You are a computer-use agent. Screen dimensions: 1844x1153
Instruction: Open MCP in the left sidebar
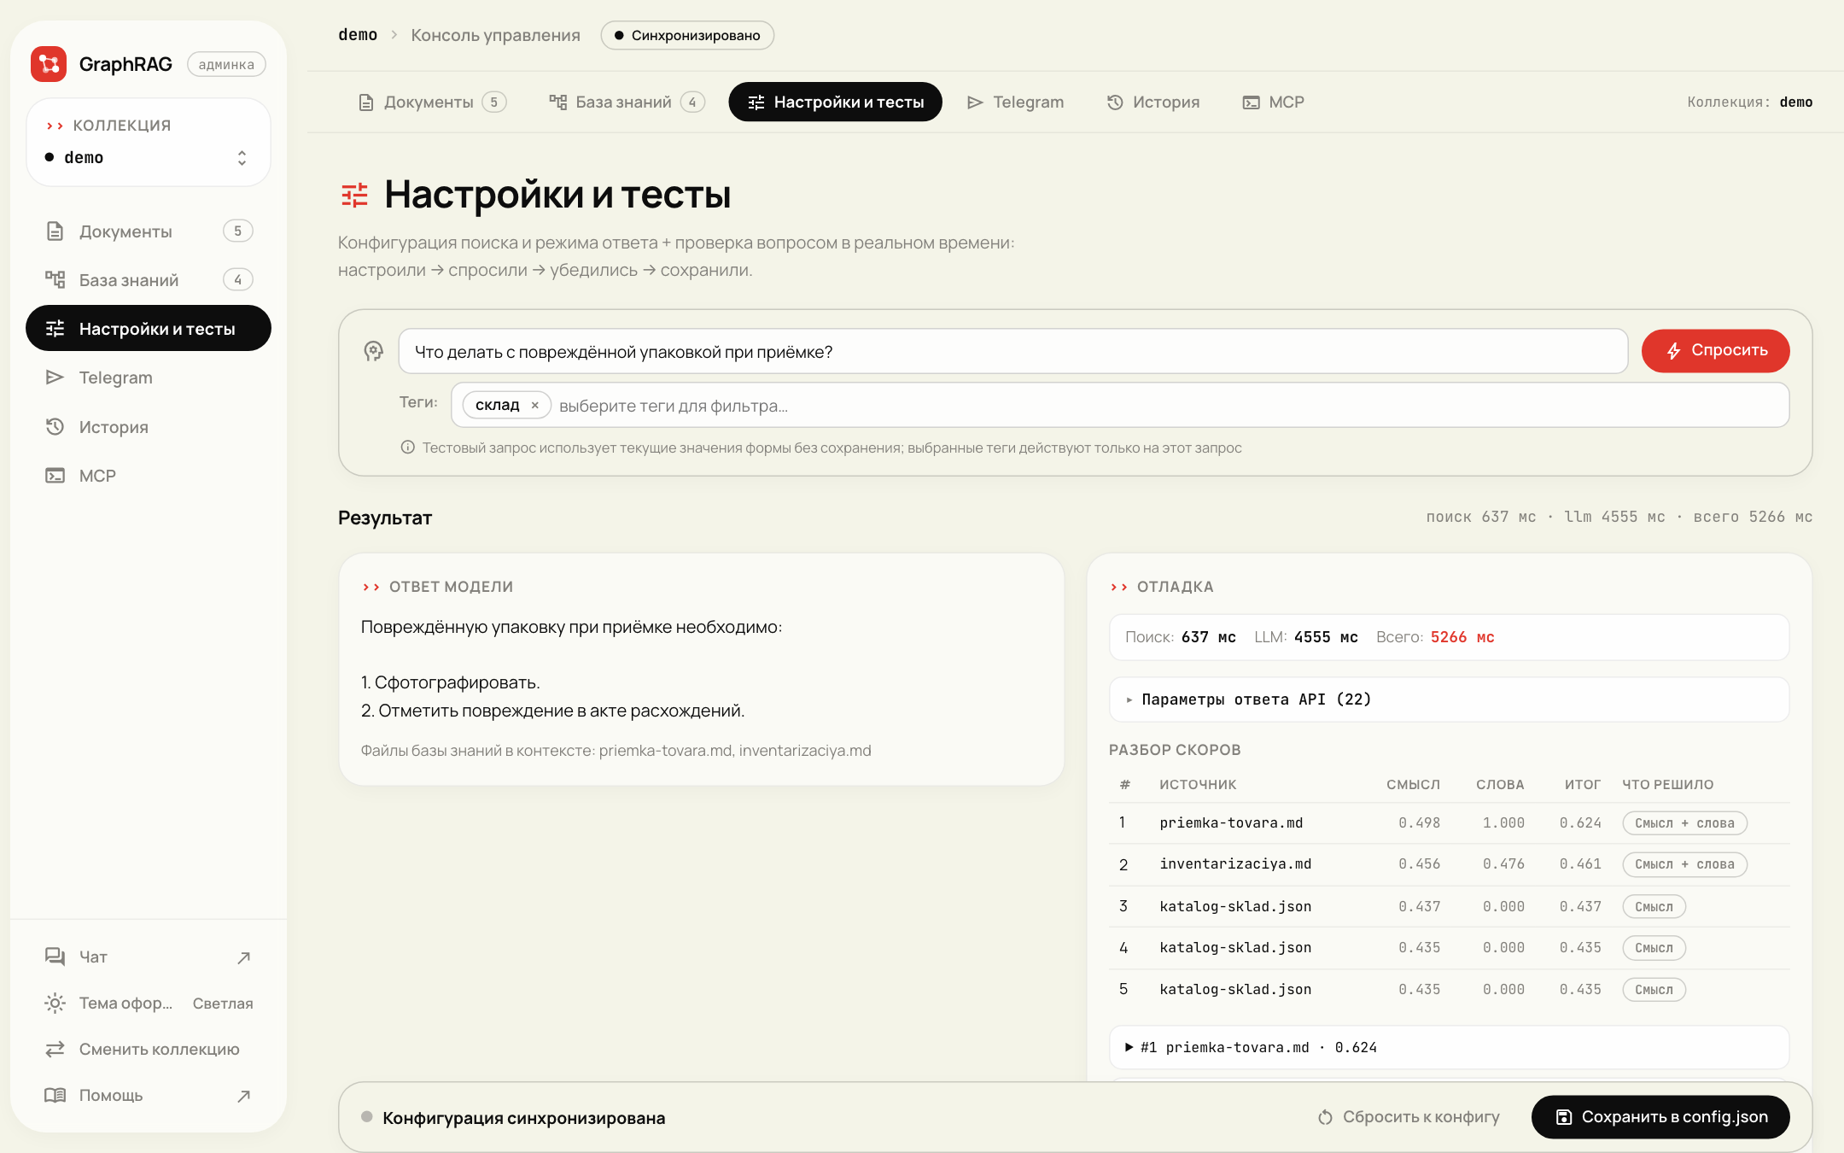point(149,476)
